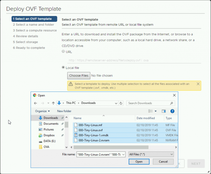This screenshot has height=174, width=211.
Task: Select Downloads in the navigation pane
Action: (x=51, y=118)
